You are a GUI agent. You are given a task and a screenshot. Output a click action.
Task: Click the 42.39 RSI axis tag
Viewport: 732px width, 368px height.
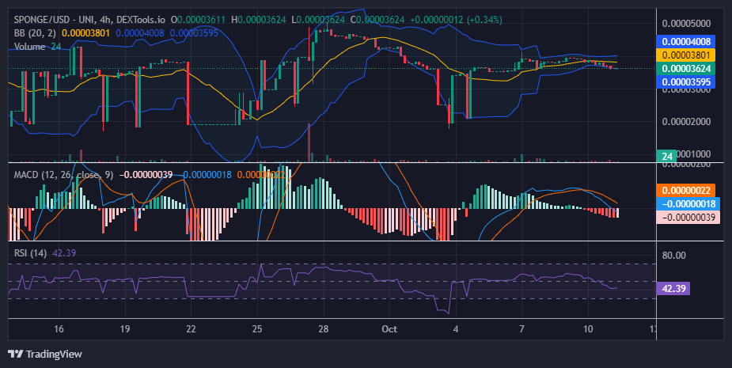[673, 288]
